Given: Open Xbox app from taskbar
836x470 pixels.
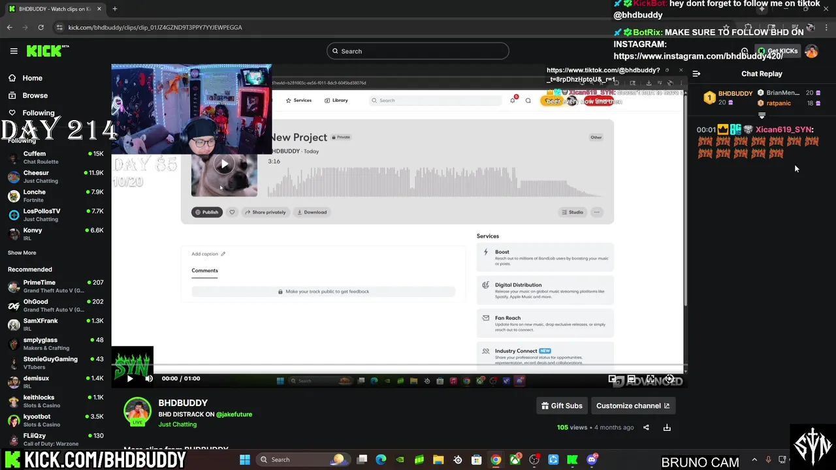Looking at the screenshot, I should coord(515,460).
